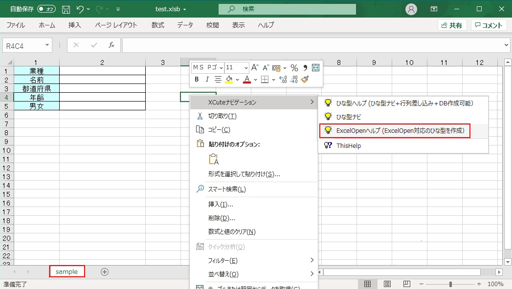512x289 pixels.
Task: Switch to Normal view in status bar
Action: click(367, 284)
